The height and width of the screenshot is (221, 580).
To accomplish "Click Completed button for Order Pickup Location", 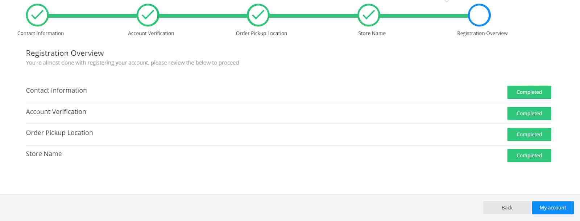I will point(529,135).
